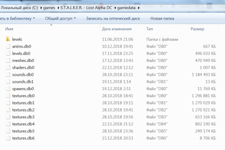
Task: Select the spawns.db0 file icon
Action: coord(8,89)
